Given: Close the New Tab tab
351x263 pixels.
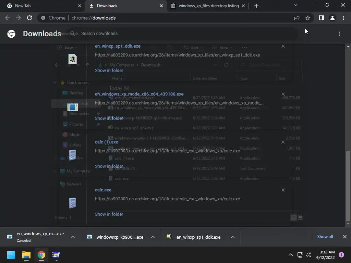Looking at the screenshot, I should pos(80,6).
